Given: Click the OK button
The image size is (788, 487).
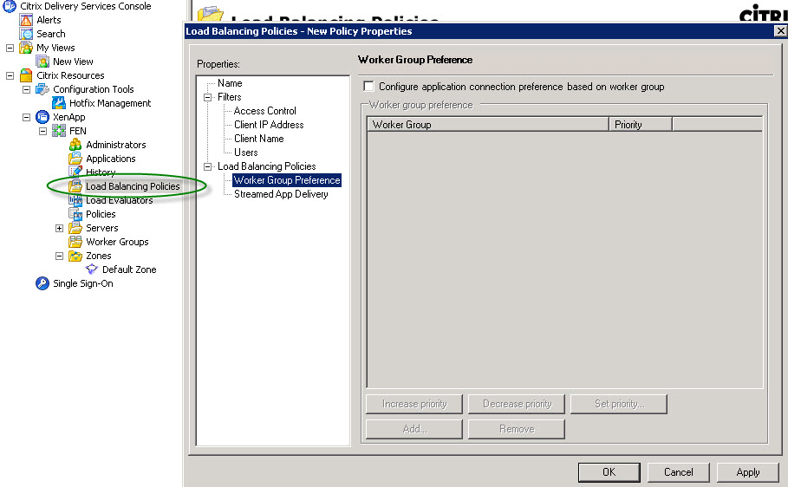Looking at the screenshot, I should click(x=609, y=472).
